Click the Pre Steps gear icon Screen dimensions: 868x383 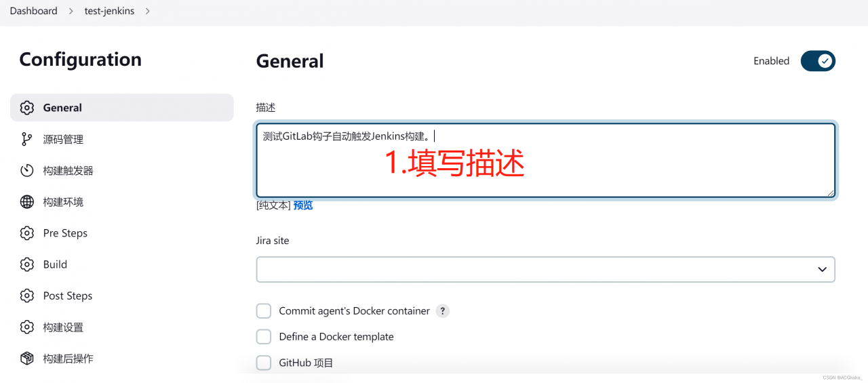27,233
